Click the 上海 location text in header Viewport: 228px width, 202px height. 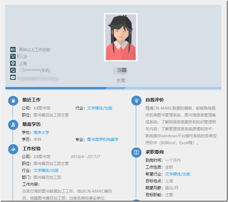(x=23, y=64)
